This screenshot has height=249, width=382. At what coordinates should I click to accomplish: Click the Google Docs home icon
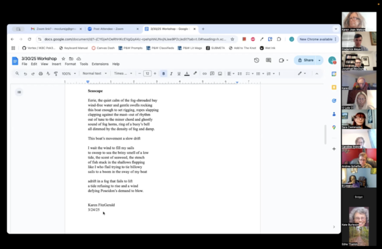(15, 61)
